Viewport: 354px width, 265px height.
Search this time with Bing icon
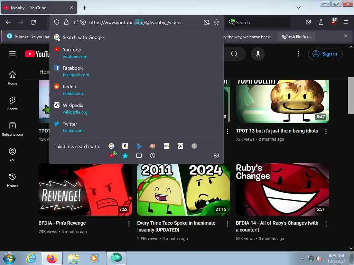139,146
